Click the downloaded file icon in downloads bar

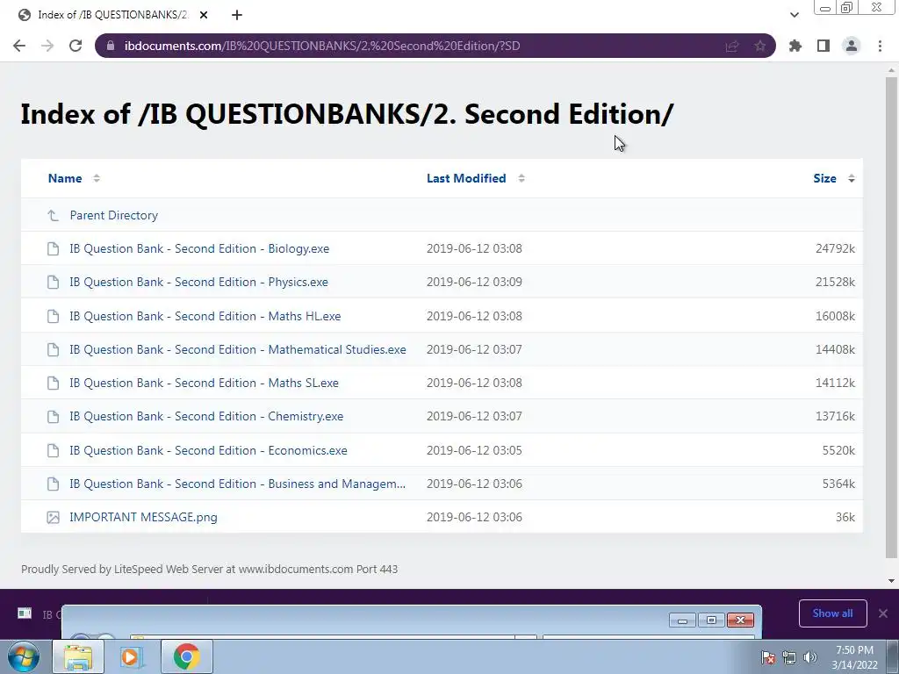(x=25, y=613)
